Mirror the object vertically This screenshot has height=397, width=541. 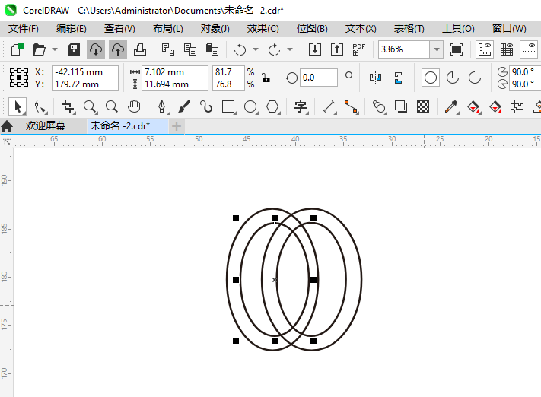point(398,78)
